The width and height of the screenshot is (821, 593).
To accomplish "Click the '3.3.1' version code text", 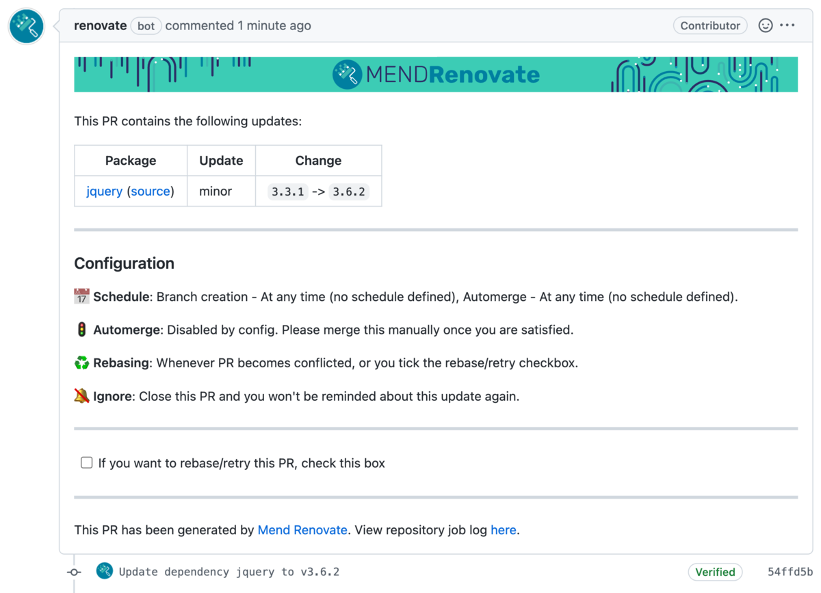I will (x=287, y=192).
